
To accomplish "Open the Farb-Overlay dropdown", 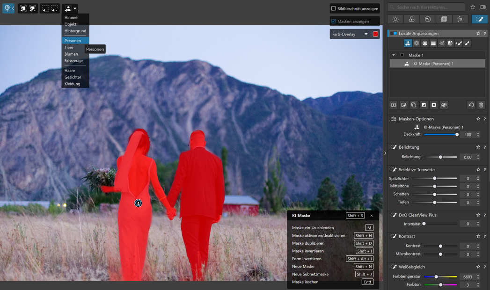I will click(366, 34).
